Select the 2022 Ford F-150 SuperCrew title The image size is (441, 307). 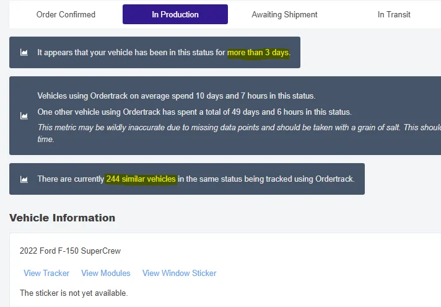click(x=70, y=251)
